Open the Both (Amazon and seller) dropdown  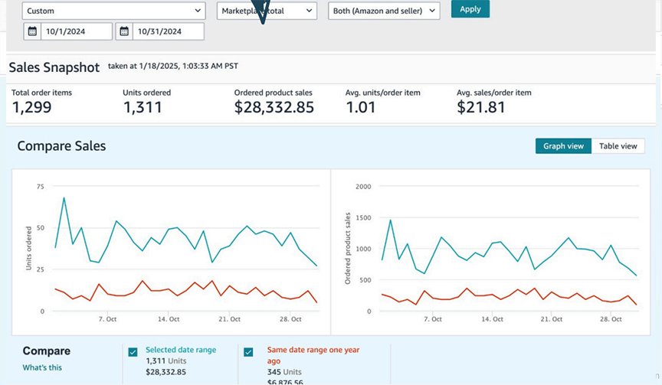[384, 11]
